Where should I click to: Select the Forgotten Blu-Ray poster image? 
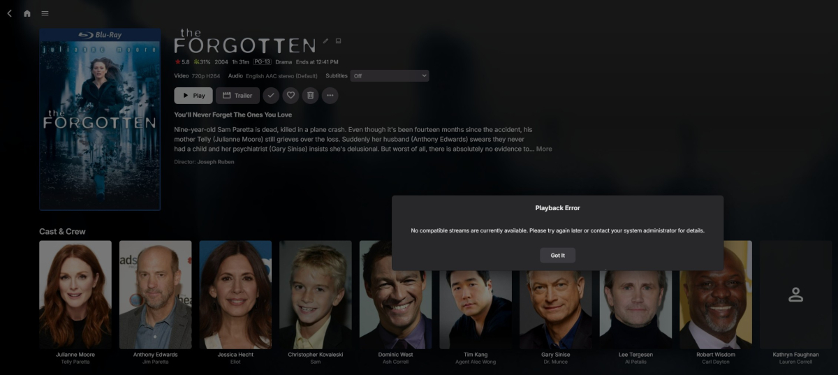(100, 119)
